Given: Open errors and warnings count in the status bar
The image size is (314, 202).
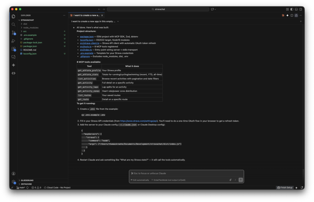Looking at the screenshot, I should [36, 188].
